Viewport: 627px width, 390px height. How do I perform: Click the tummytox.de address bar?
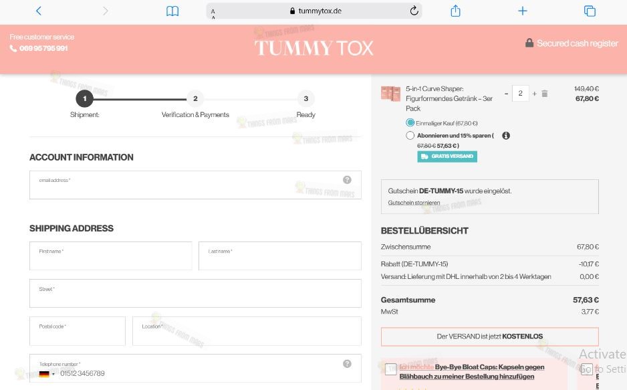[314, 11]
